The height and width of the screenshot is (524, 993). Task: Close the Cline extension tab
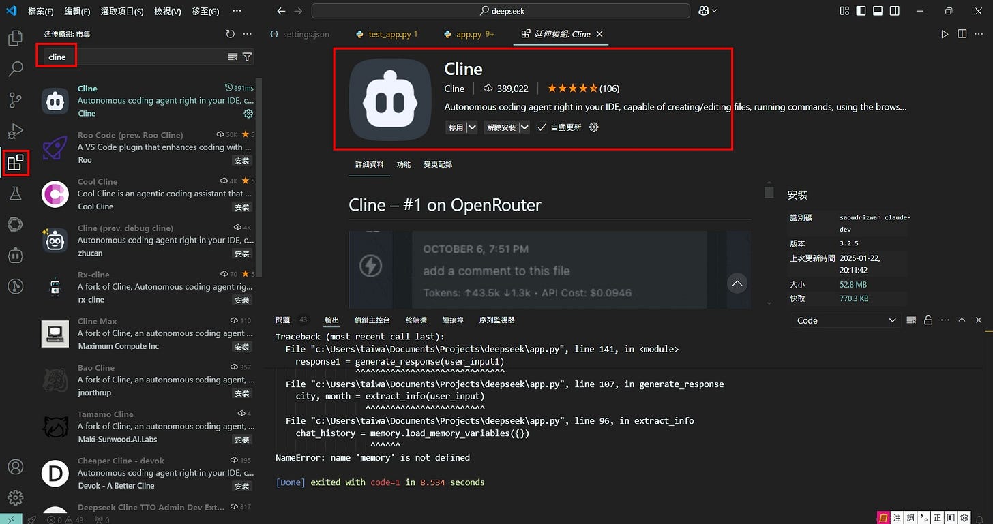pyautogui.click(x=599, y=34)
